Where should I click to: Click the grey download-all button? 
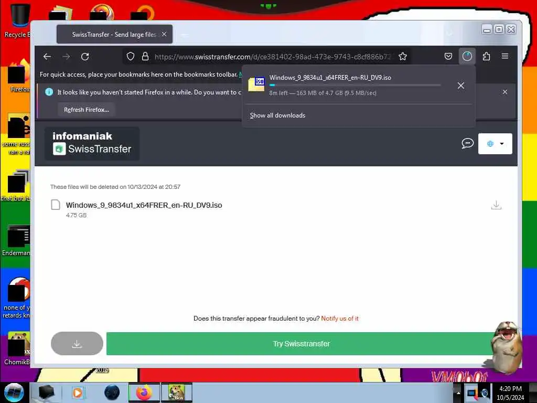77,344
